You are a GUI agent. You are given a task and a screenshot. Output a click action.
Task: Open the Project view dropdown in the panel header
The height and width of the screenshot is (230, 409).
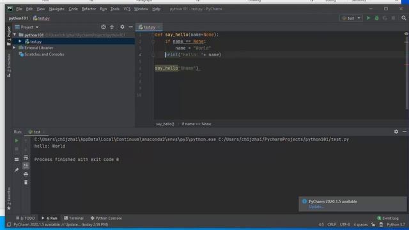(27, 27)
